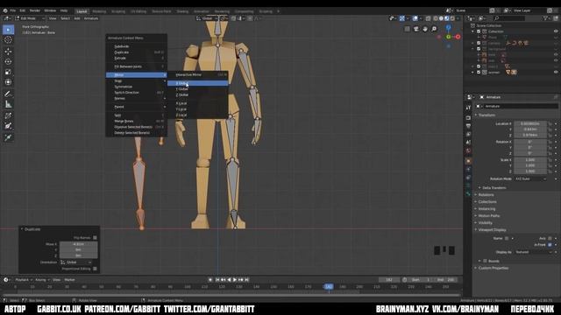This screenshot has height=315, width=561.
Task: Select the Measure tool
Action: (8, 104)
